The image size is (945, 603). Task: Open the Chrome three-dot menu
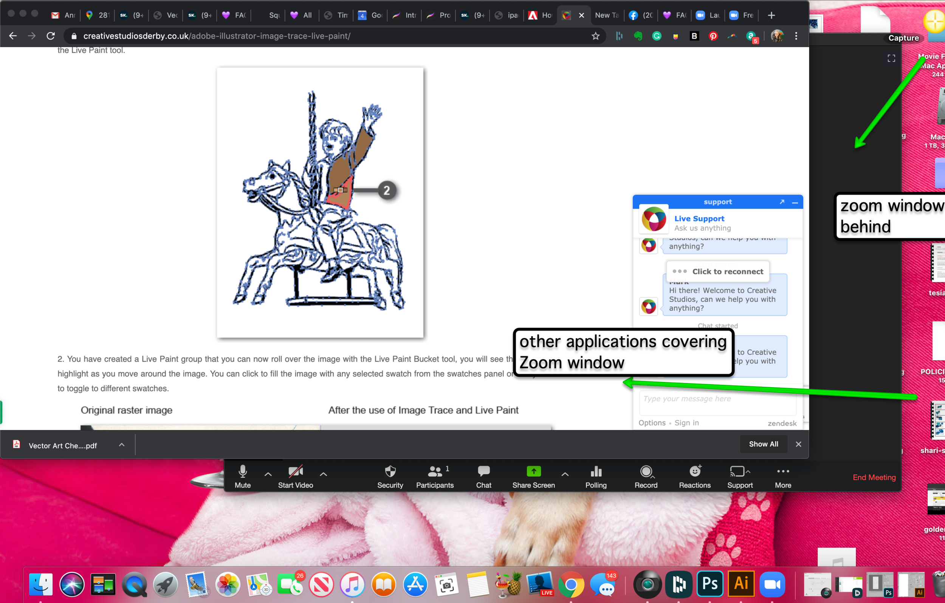click(796, 36)
